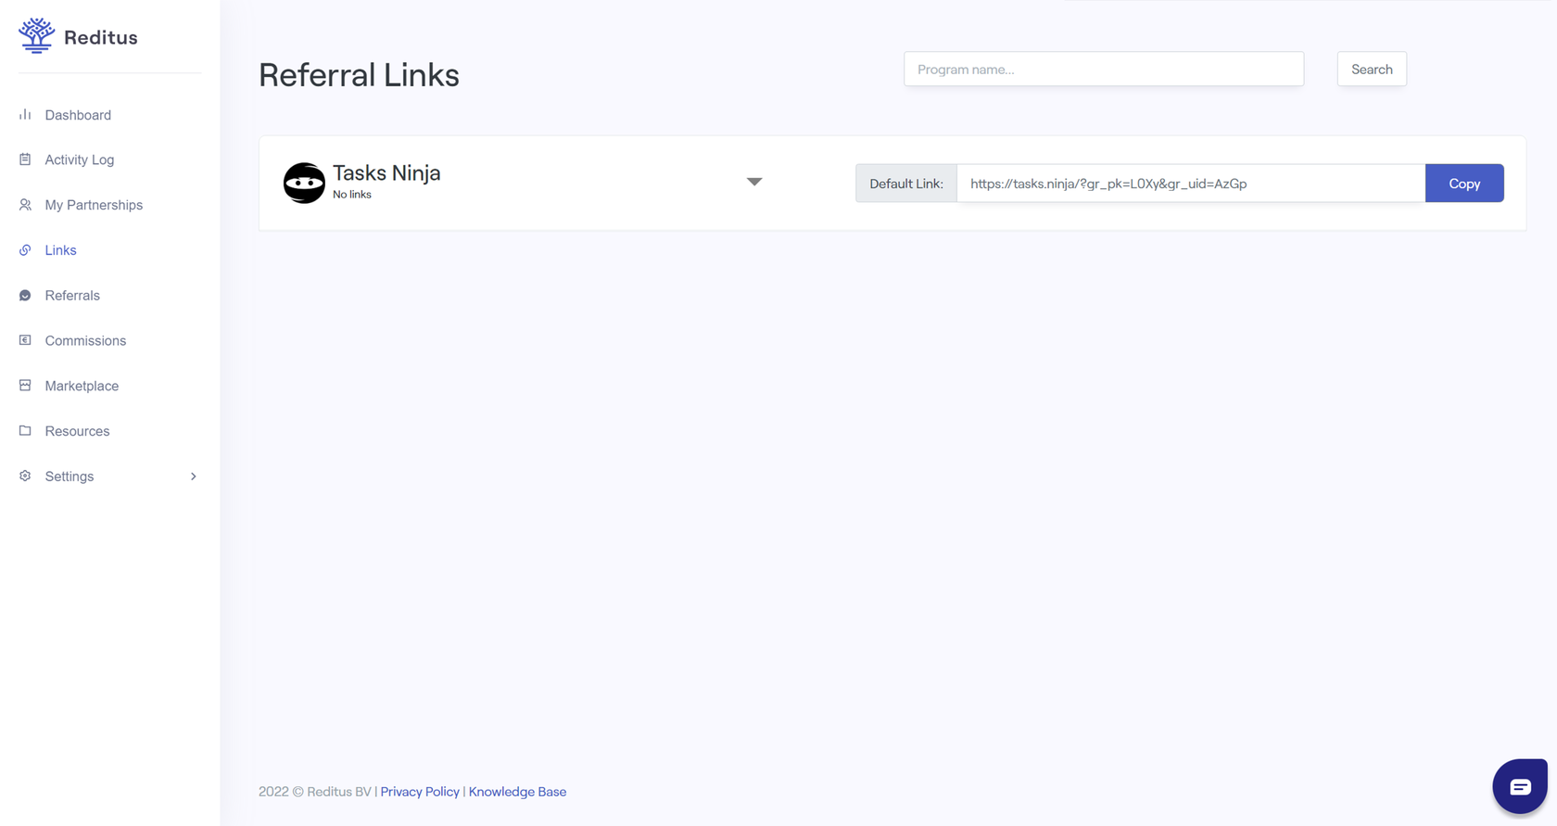Image resolution: width=1557 pixels, height=826 pixels.
Task: Click the Resources folder icon
Action: coord(25,431)
